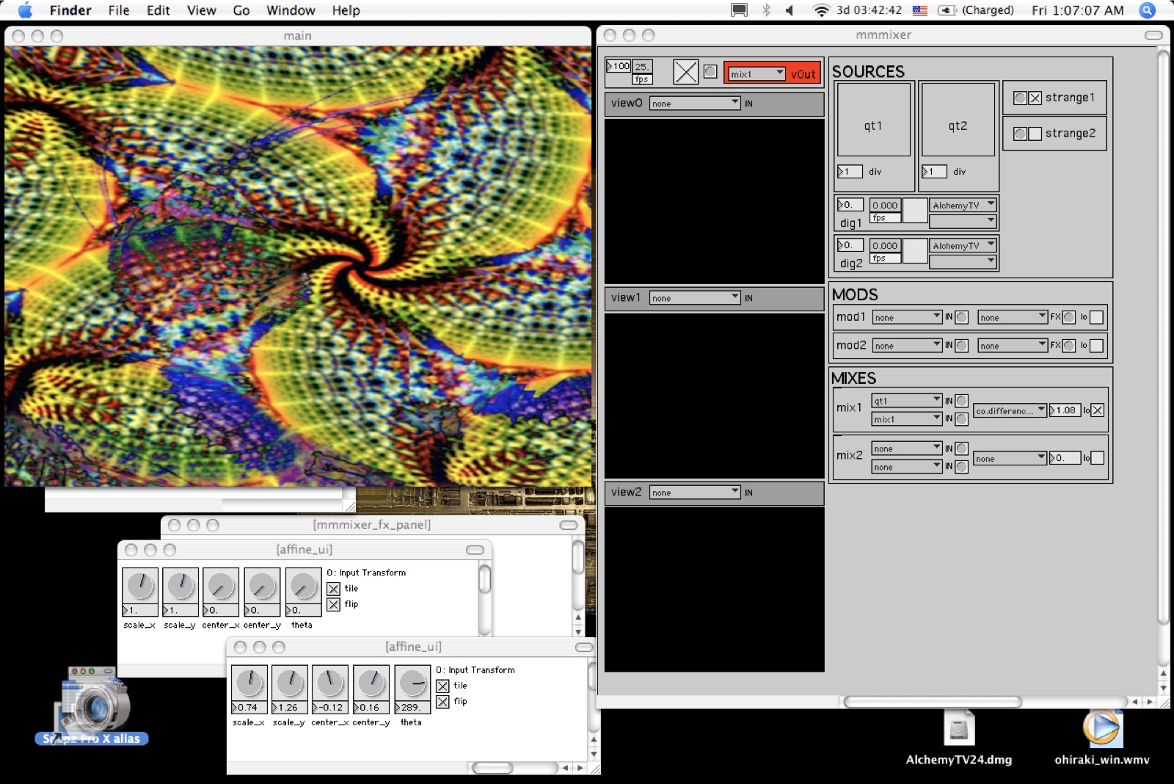Click the mix1 amount number box showing 1.08
Image resolution: width=1174 pixels, height=784 pixels.
tap(1065, 410)
